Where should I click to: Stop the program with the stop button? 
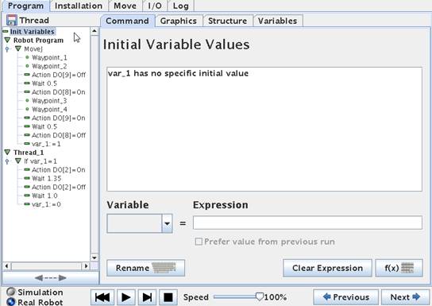click(x=168, y=297)
